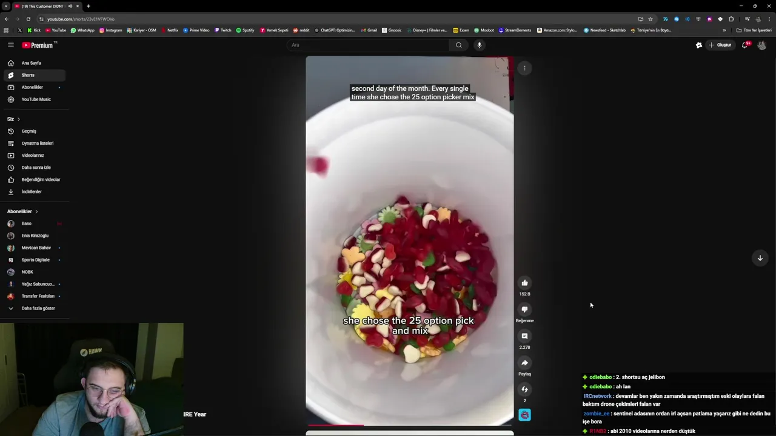The width and height of the screenshot is (776, 436).
Task: Open Chrome media control icon
Action: pos(747,19)
